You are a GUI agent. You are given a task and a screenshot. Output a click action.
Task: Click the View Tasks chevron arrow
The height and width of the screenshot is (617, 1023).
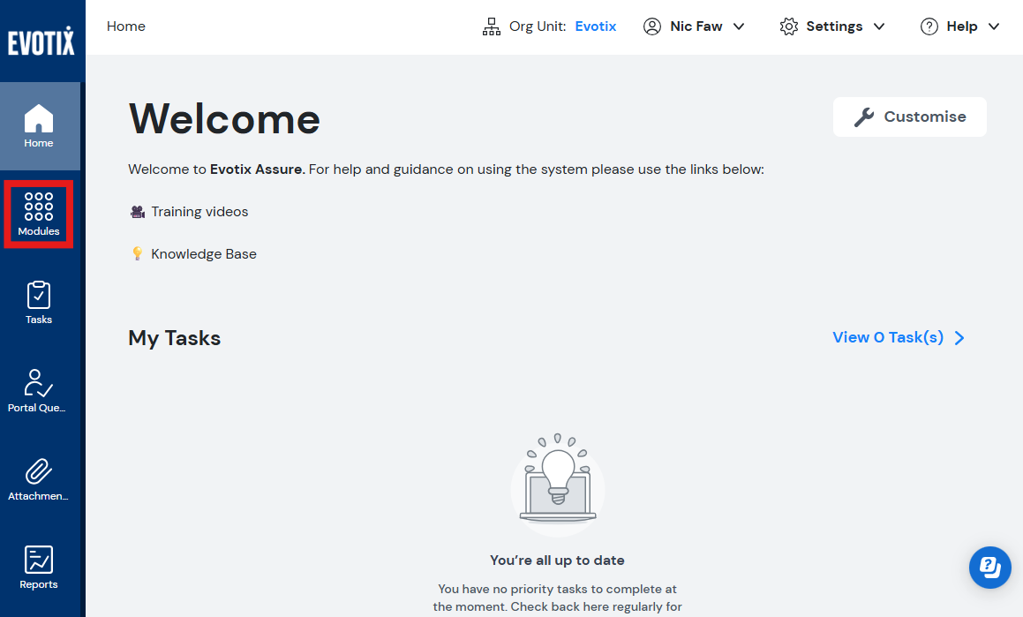point(959,338)
